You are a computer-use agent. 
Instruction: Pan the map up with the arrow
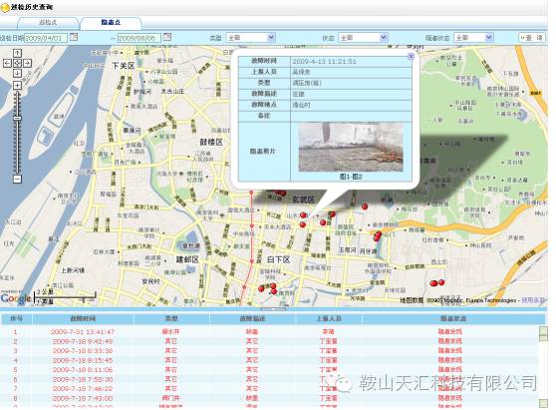click(17, 53)
